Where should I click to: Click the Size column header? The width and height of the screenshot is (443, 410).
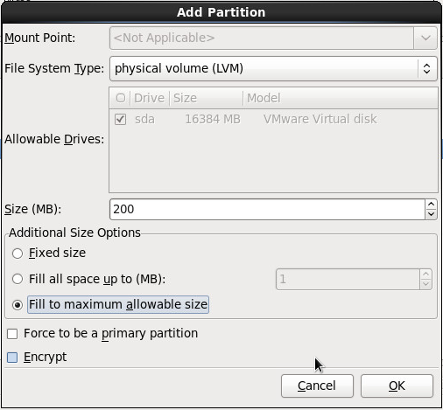point(206,98)
